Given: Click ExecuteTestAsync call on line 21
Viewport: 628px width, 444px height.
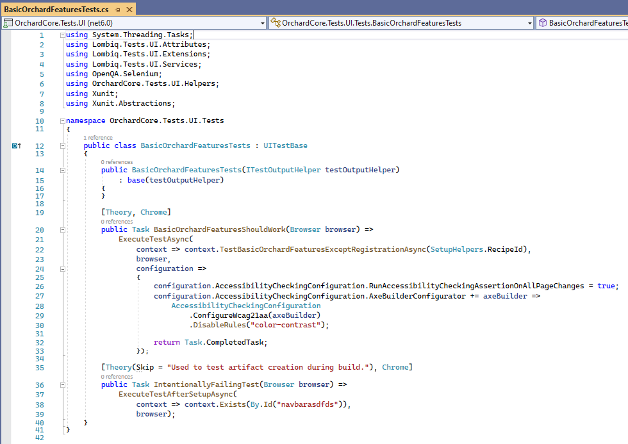Looking at the screenshot, I should pos(154,239).
